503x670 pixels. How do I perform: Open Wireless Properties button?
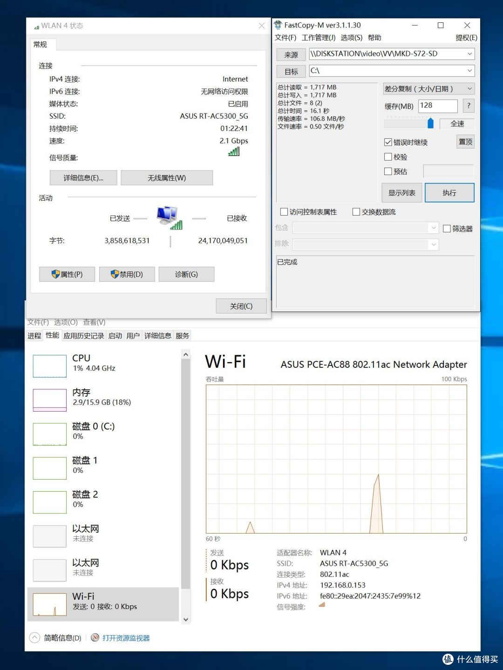pyautogui.click(x=167, y=178)
